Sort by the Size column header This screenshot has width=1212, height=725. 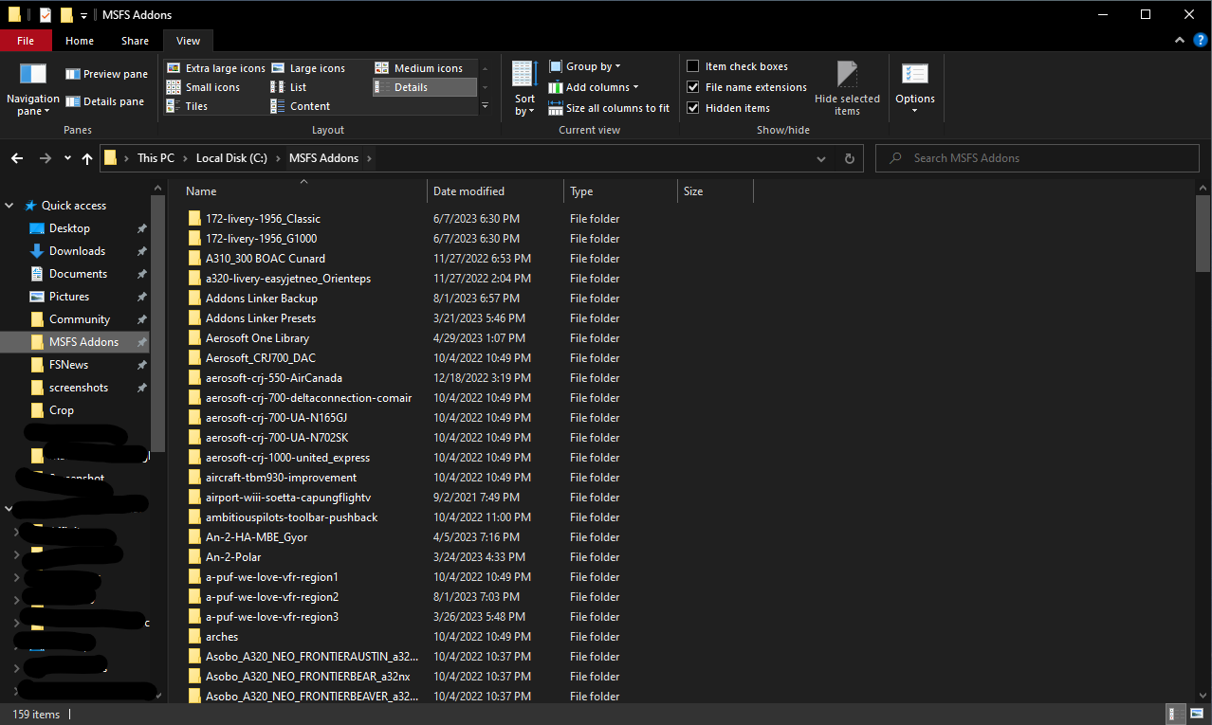715,191
